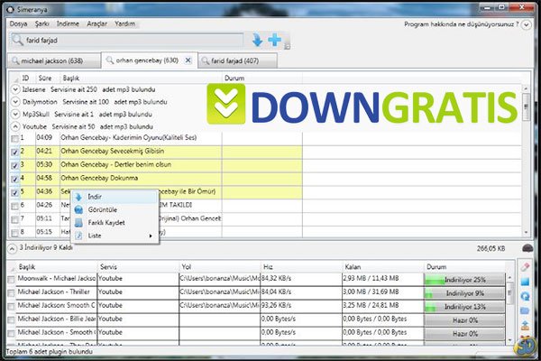
Task: Select the 'Orhan Gencebay- Kaderimin Oyunu' row title
Action: pyautogui.click(x=129, y=137)
